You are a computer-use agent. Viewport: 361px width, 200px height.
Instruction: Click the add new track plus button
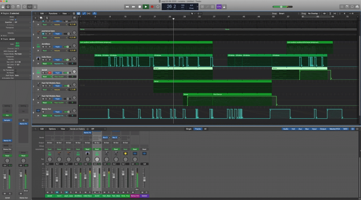[x=35, y=18]
